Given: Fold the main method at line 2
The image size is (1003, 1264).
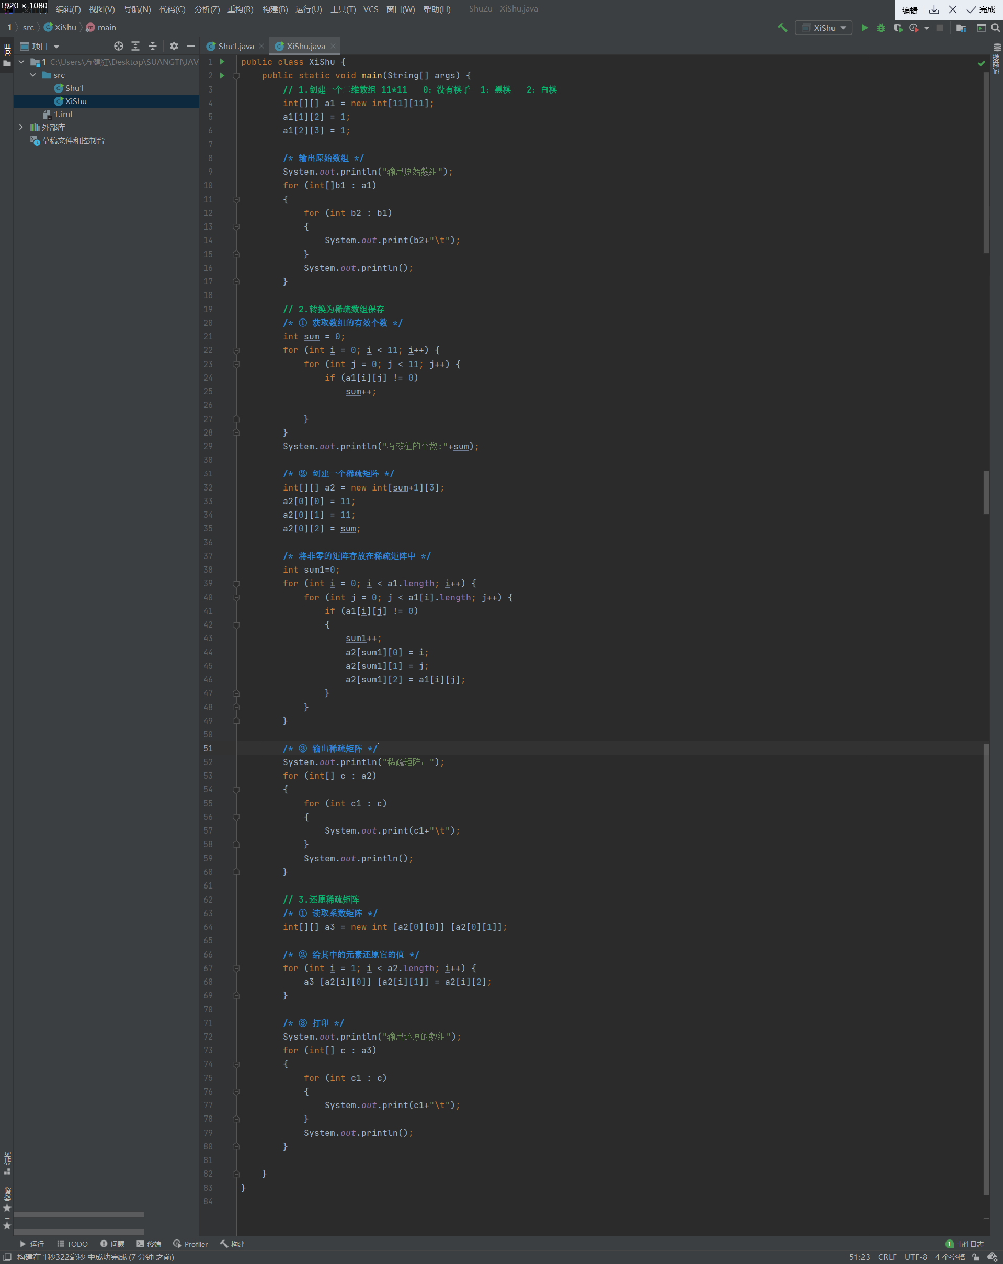Looking at the screenshot, I should pyautogui.click(x=236, y=76).
